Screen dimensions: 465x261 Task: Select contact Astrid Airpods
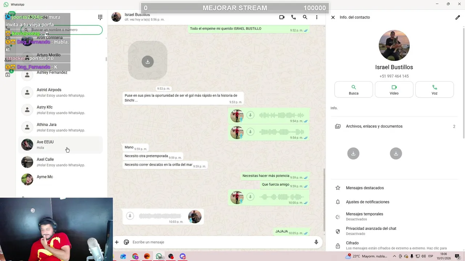coord(61,92)
